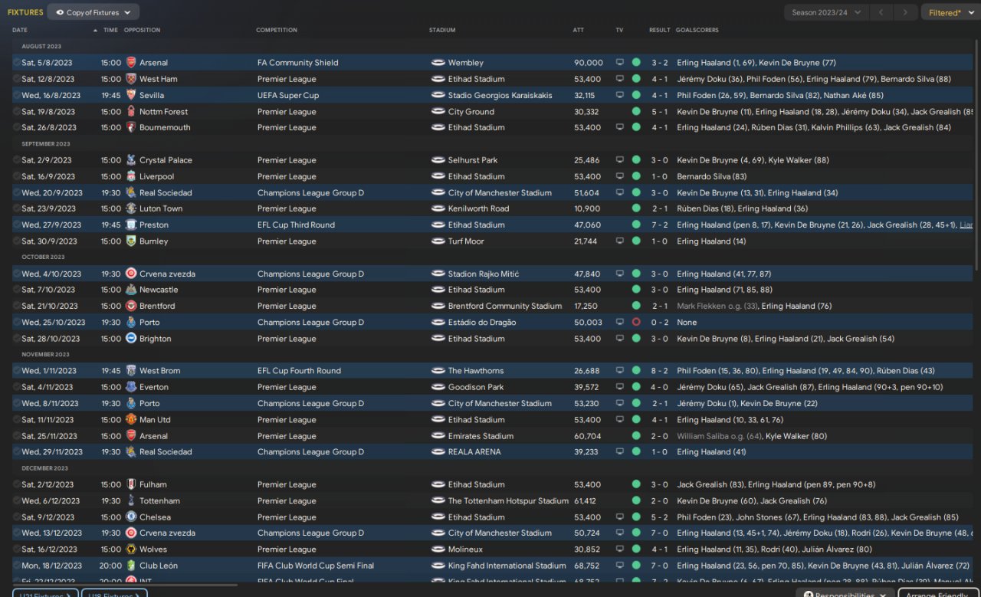Click the Brentford club badge
981x597 pixels.
tap(131, 306)
